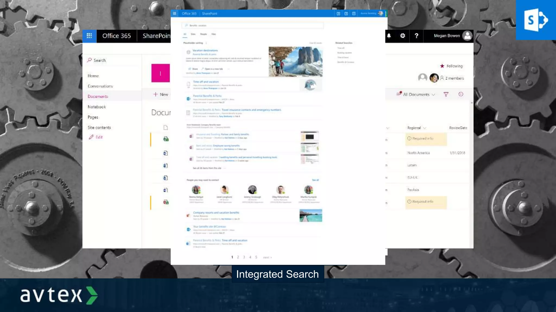Image resolution: width=556 pixels, height=312 pixels.
Task: Go to results page 2
Action: pos(238,257)
